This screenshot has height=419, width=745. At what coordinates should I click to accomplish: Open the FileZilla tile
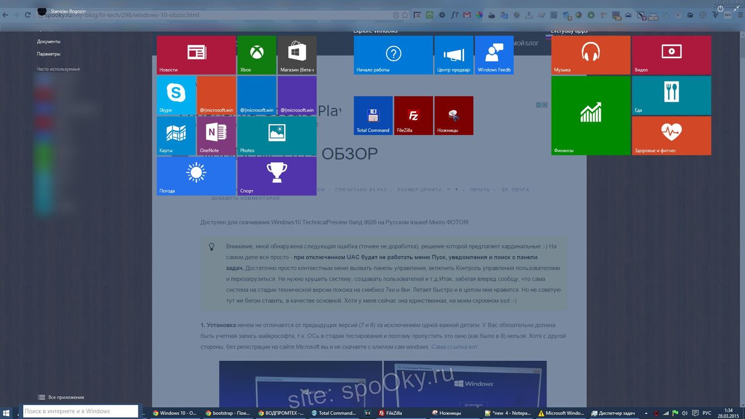[413, 115]
